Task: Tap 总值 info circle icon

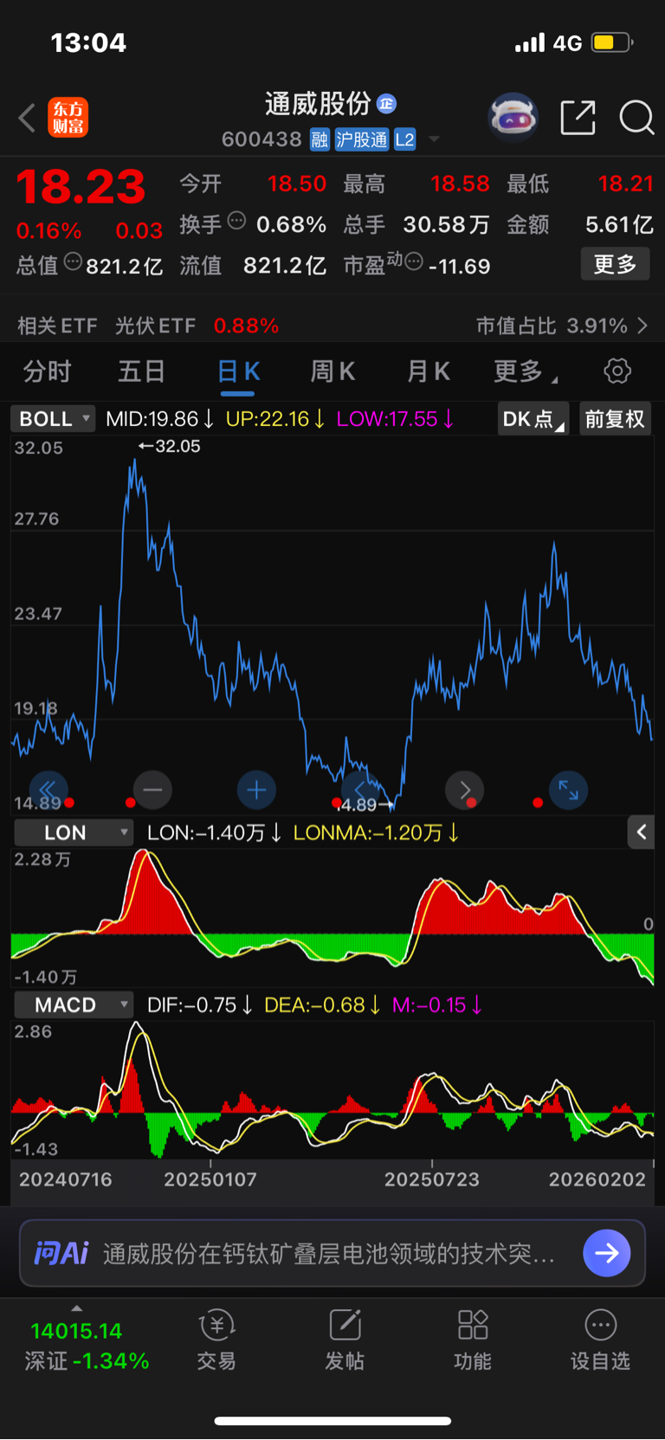Action: click(x=74, y=262)
